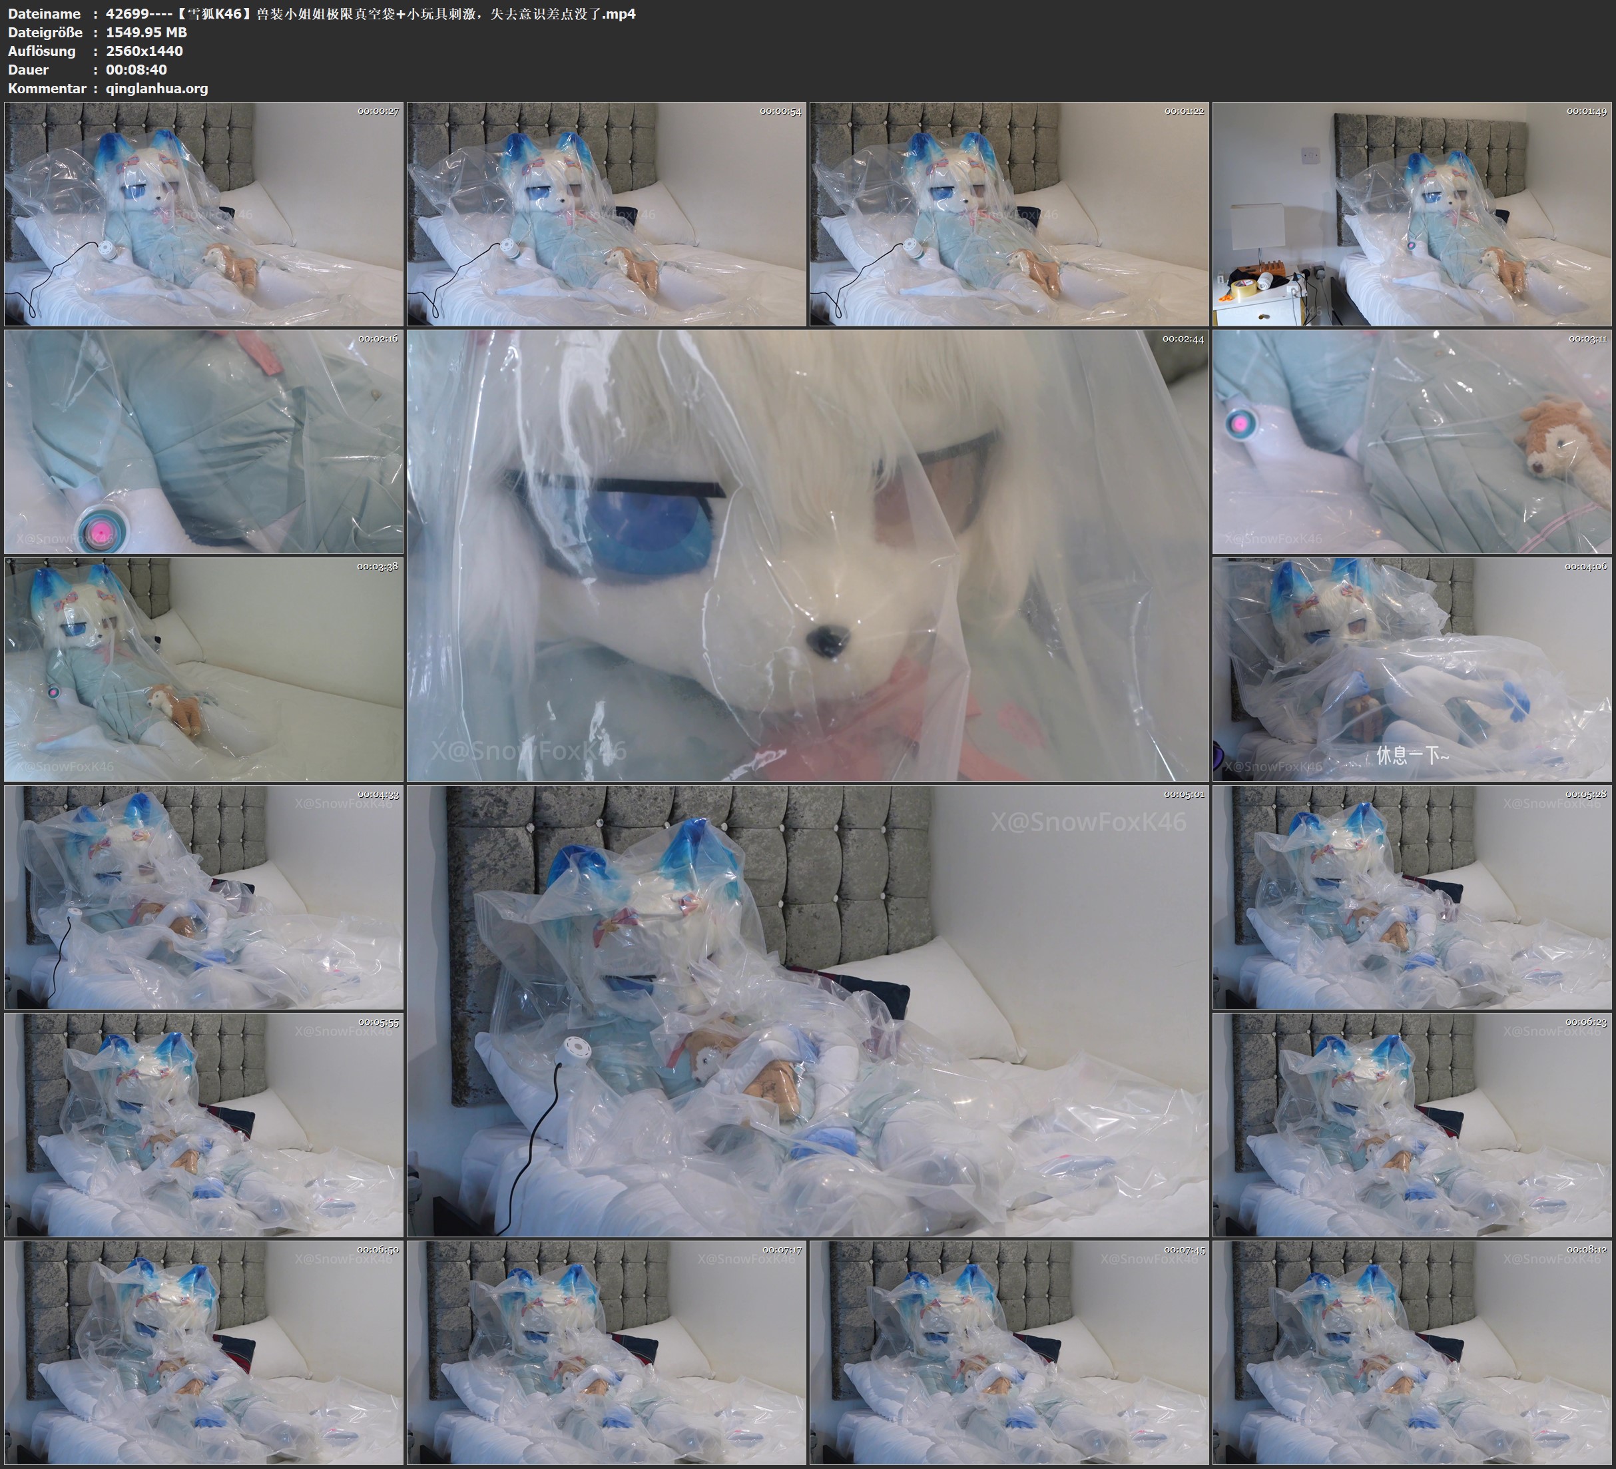Select the last thumbnail at 00:08:12
The image size is (1616, 1469).
click(x=1412, y=1352)
